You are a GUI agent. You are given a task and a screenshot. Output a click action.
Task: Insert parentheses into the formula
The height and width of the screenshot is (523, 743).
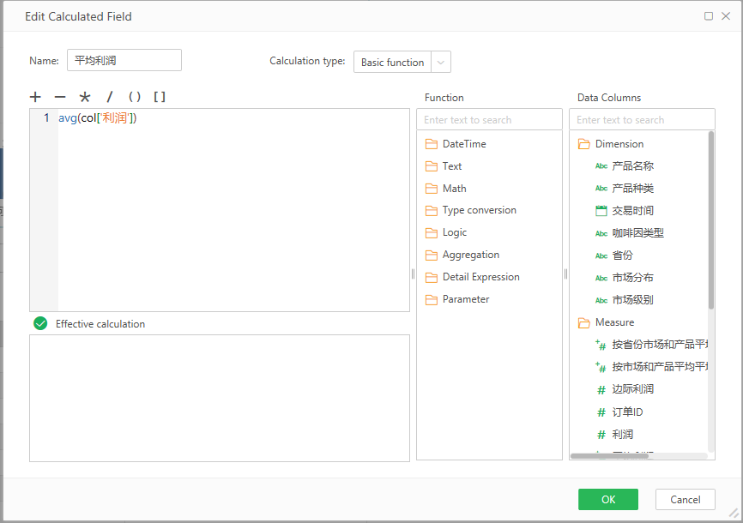coord(134,97)
